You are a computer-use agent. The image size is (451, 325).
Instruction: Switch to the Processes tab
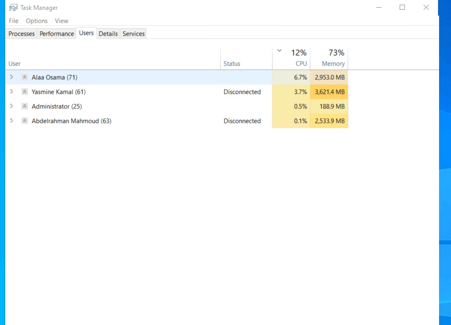tap(22, 34)
